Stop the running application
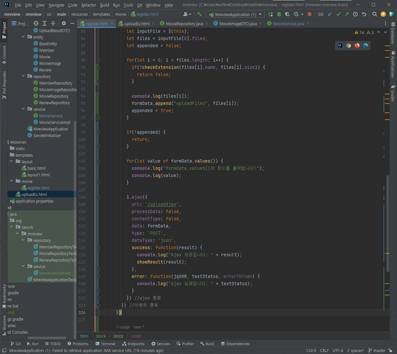Image resolution: width=397 pixels, height=354 pixels. click(310, 14)
